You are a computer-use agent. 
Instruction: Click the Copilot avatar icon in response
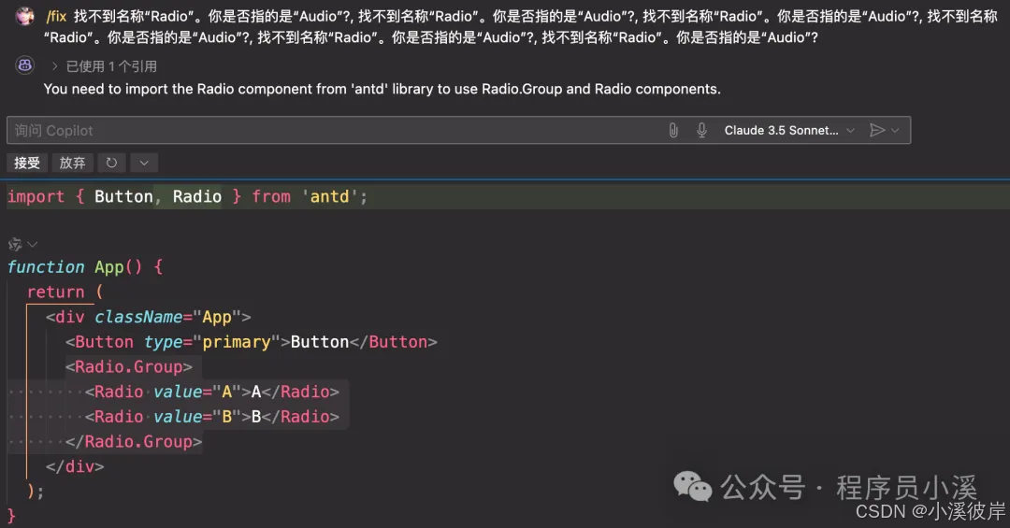click(25, 65)
